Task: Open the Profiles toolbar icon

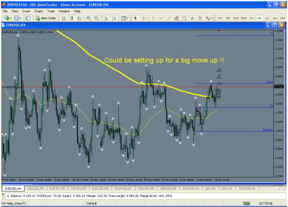Action: (x=17, y=18)
